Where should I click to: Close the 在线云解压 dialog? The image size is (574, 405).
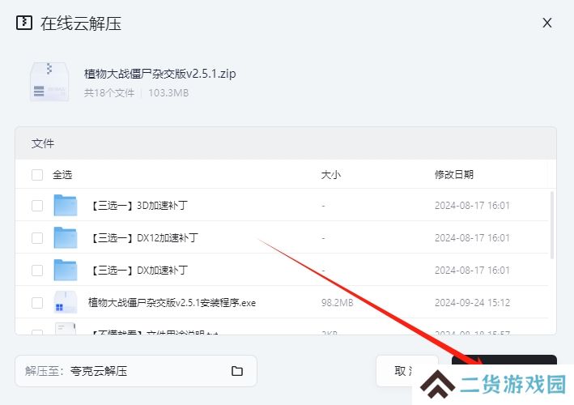pyautogui.click(x=547, y=23)
